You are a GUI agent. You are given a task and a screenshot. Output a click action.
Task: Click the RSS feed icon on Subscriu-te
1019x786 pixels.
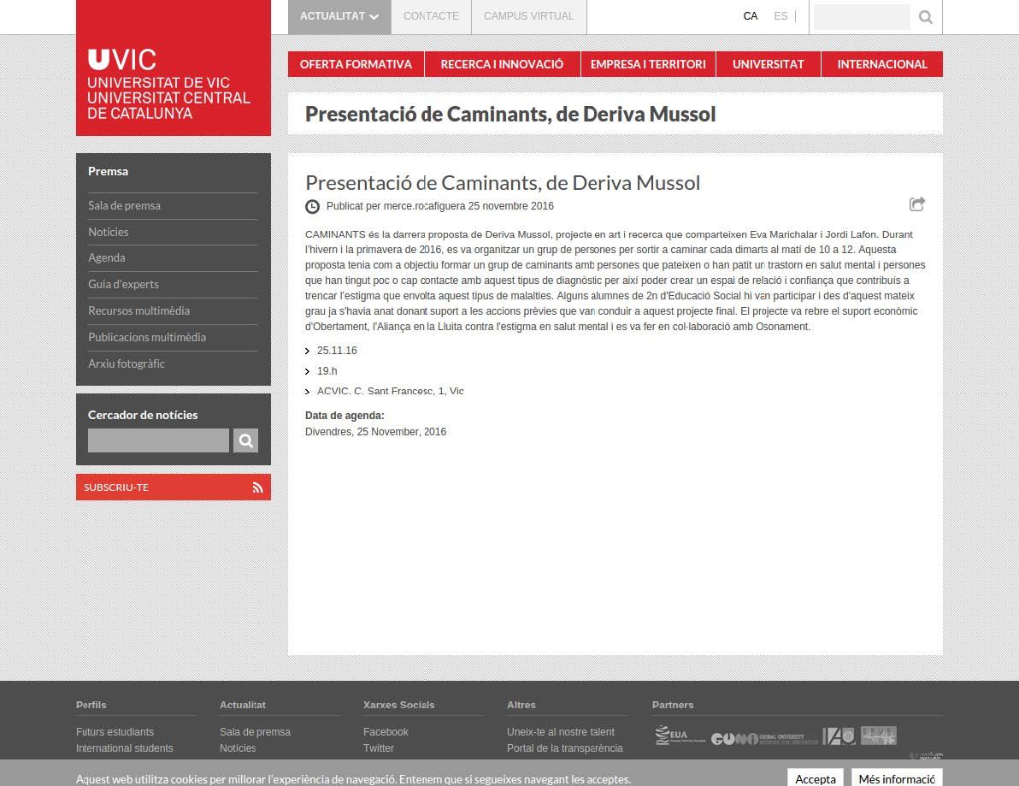258,487
